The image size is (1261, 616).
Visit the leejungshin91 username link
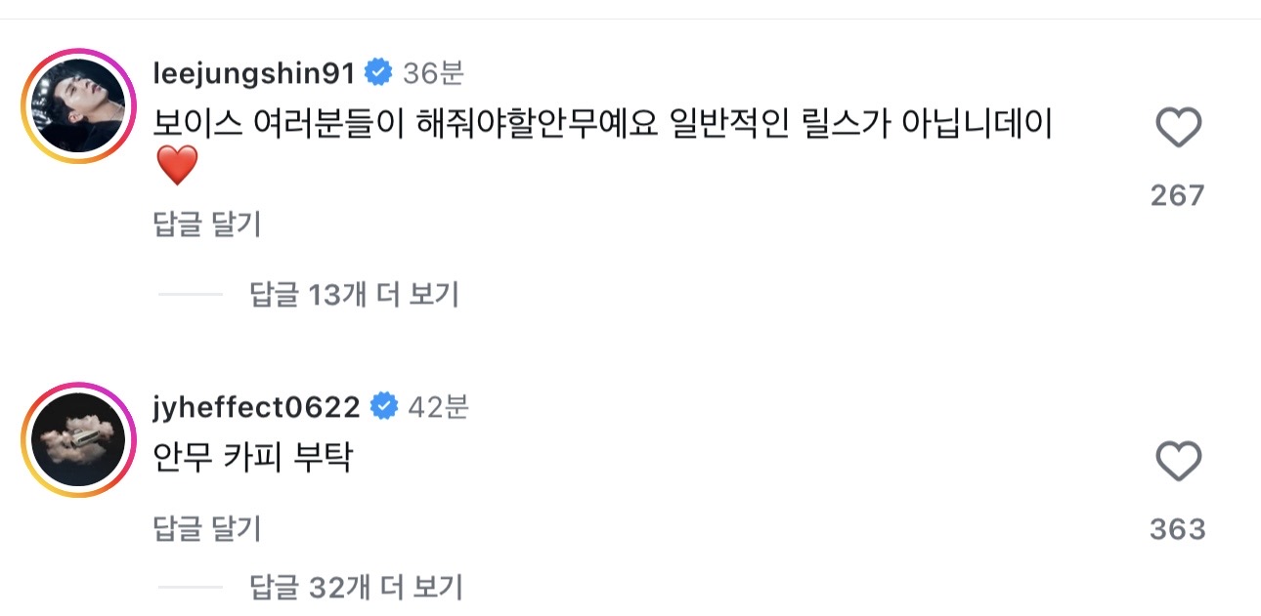255,72
